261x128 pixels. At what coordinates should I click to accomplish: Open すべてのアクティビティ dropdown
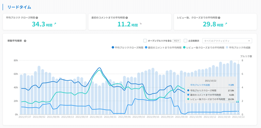point(227,41)
